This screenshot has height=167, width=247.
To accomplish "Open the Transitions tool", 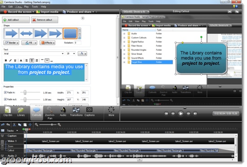I will coord(76,111).
